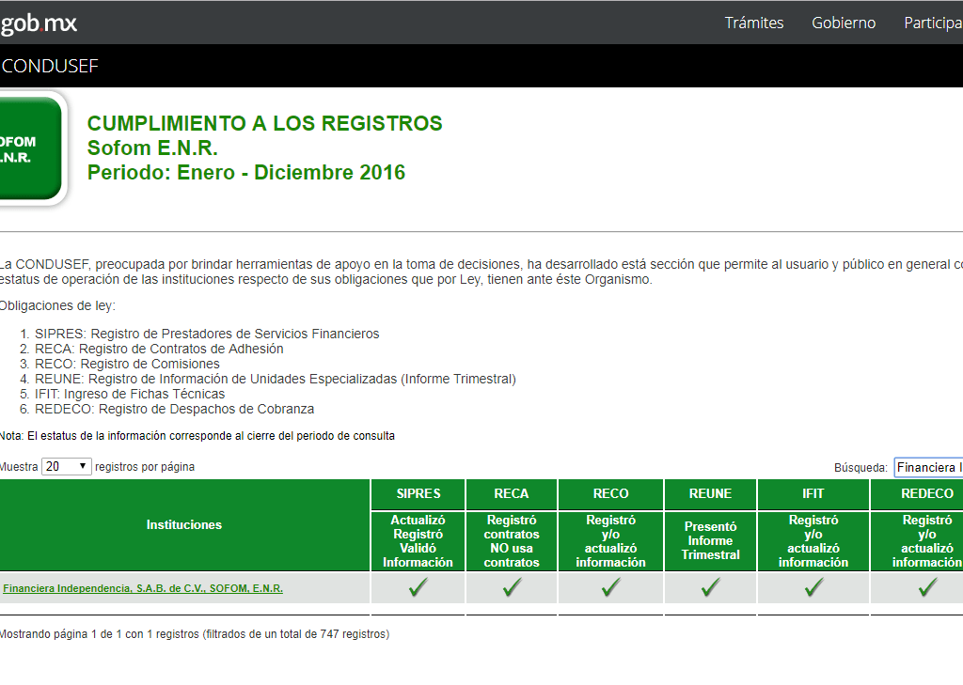
Task: Click 'IFIT: Ingreso de Fichas Técnicas'
Action: 130,394
